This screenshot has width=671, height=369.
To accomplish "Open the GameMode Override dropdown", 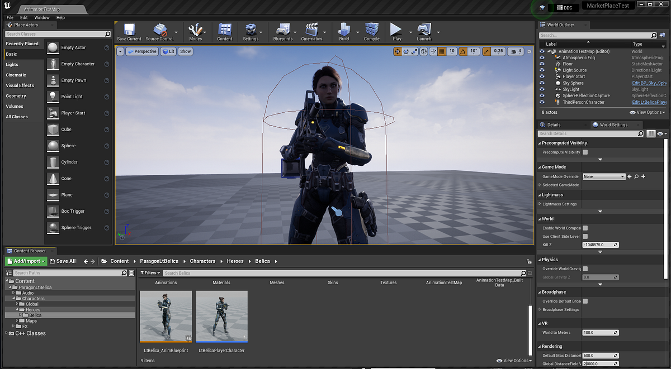I will click(603, 176).
